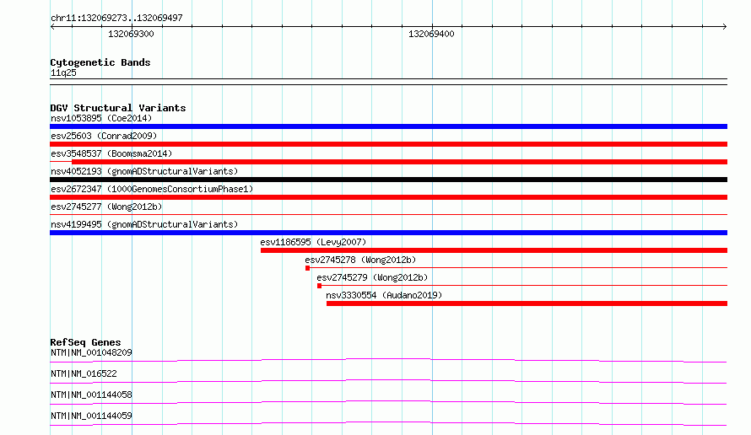Click the magenta line of NTM|NM_001048209
This screenshot has height=435, width=751.
(388, 360)
